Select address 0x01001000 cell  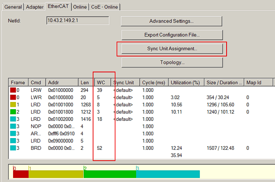click(61, 105)
